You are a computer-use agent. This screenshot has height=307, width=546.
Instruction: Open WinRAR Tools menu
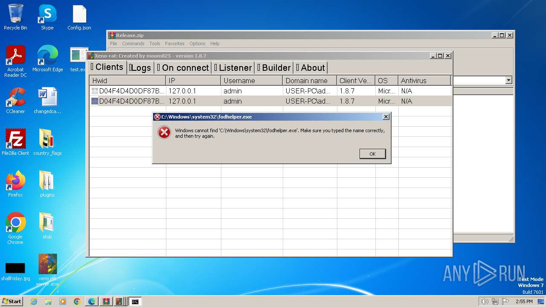click(155, 43)
